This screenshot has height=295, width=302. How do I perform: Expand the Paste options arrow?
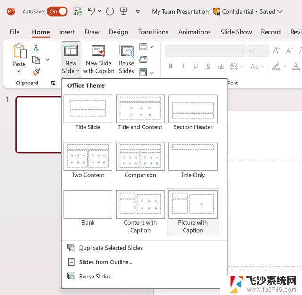[x=19, y=71]
